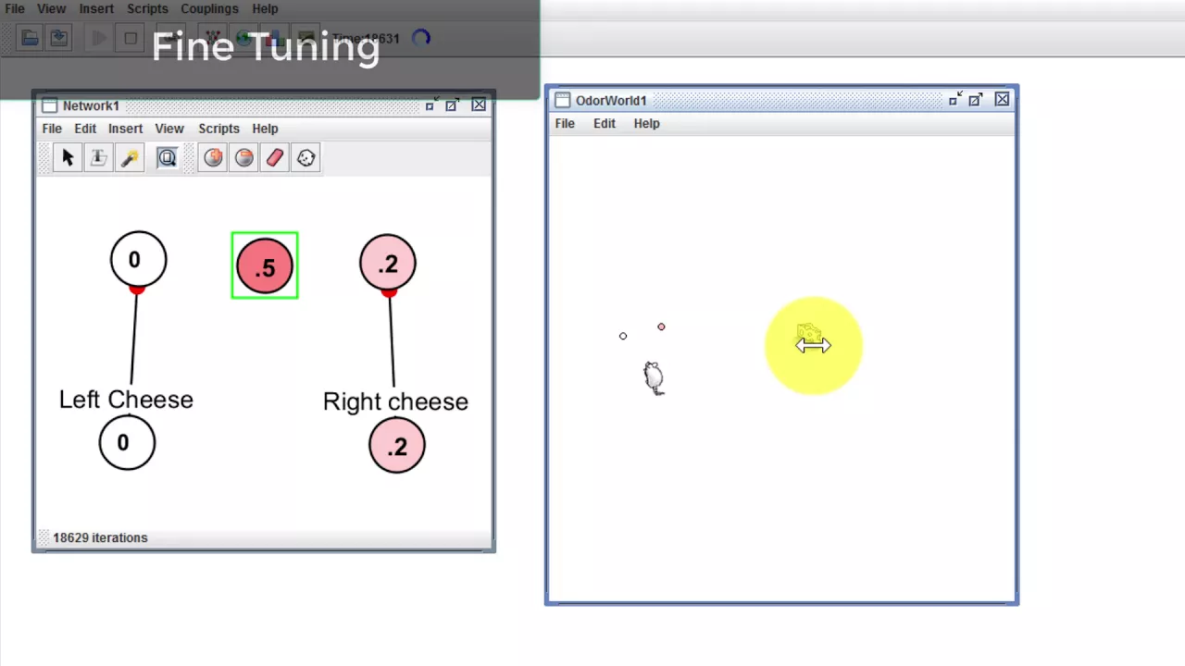The image size is (1185, 666).
Task: Open the File menu in OdorWorld1
Action: click(565, 123)
